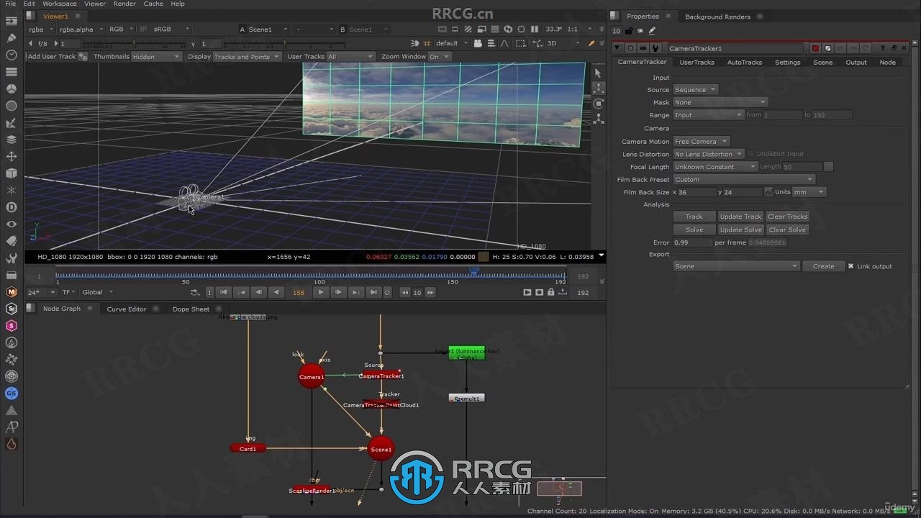Click the Track button
This screenshot has width=921, height=518.
point(694,217)
